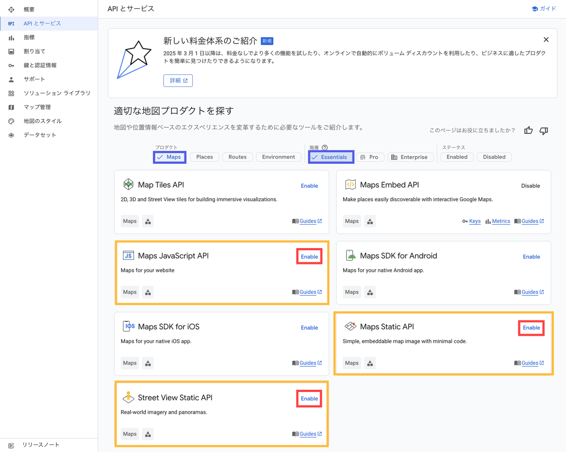Click the Street View Static API pegman icon

(128, 397)
